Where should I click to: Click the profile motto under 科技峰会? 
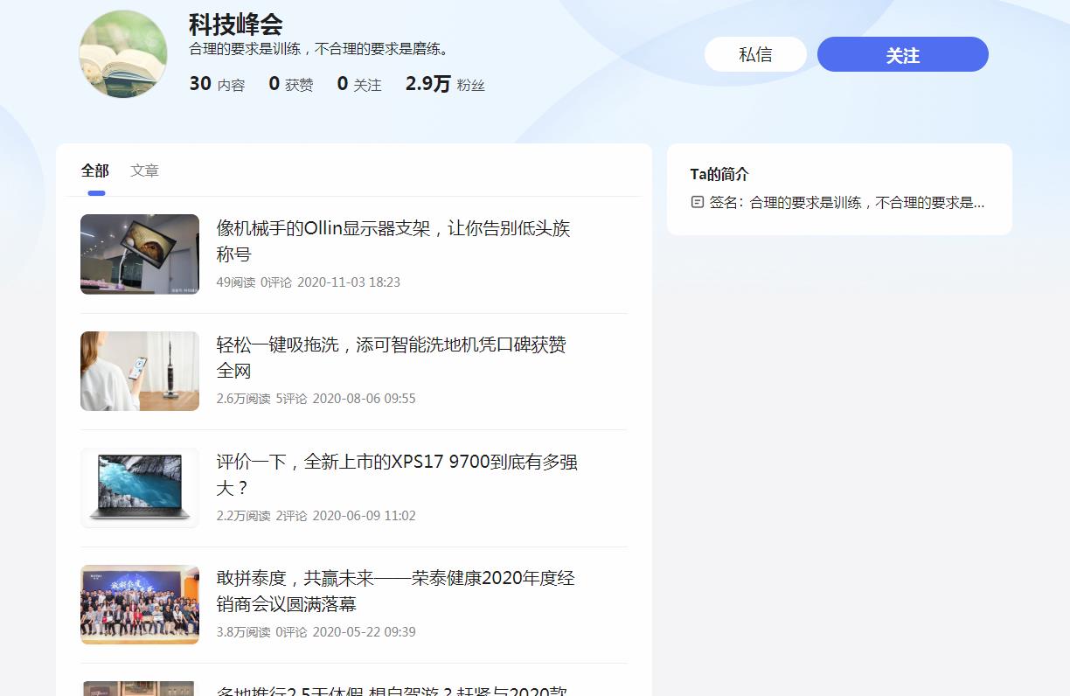point(322,49)
